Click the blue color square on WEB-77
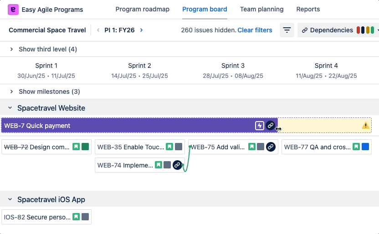Viewport: 379px width, 234px height. coord(365,147)
